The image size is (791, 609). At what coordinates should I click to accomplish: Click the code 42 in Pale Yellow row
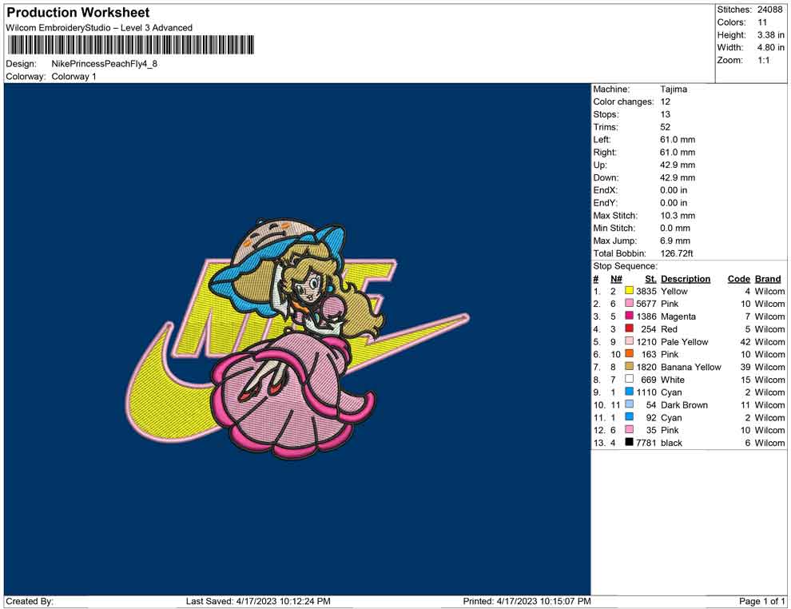pos(745,341)
